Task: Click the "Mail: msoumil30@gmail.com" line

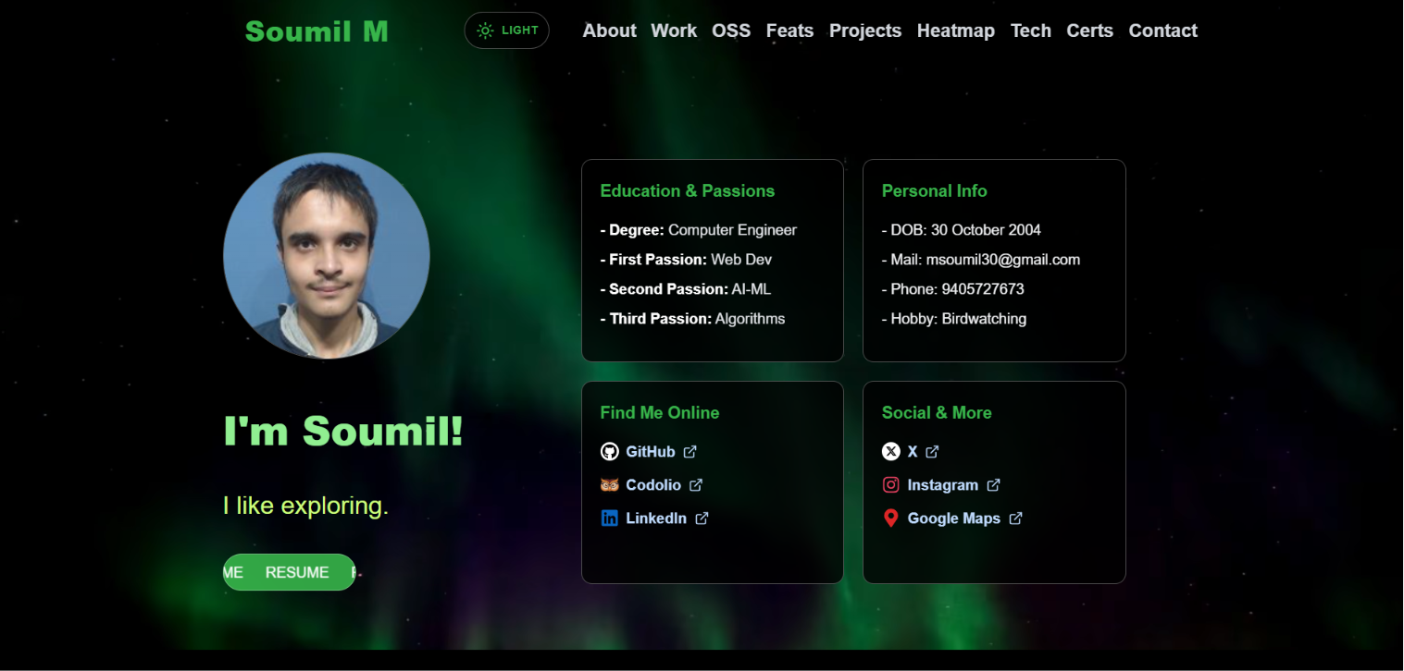Action: coord(981,260)
